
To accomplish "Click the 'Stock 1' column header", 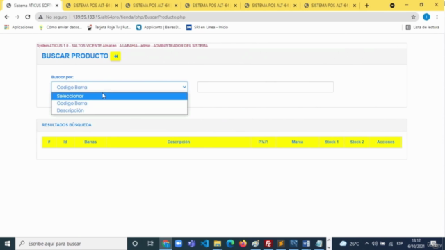I will coord(332,142).
